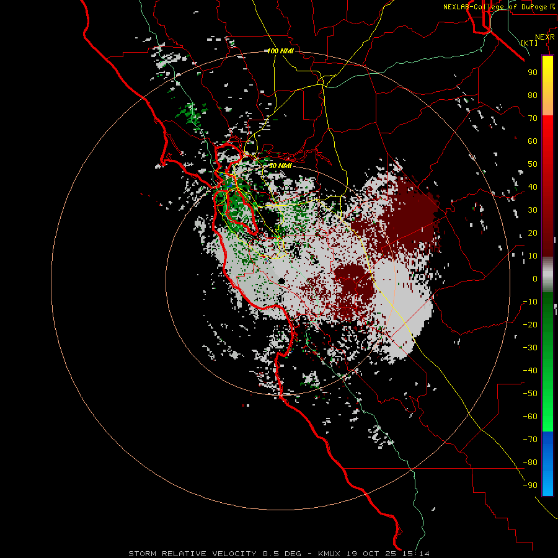Select the positive "90" value on the velocity scale
The image size is (558, 558).
point(533,73)
